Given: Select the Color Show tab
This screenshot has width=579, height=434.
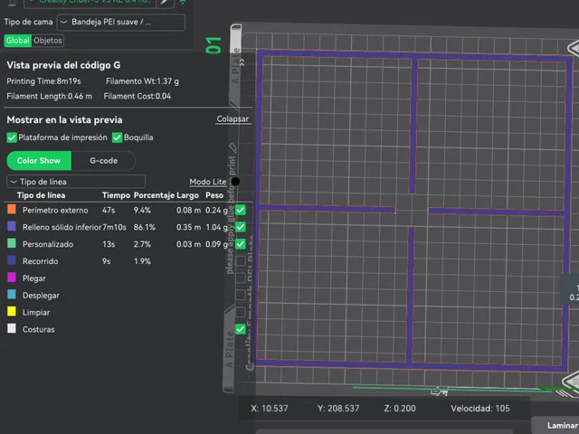Looking at the screenshot, I should tap(39, 161).
